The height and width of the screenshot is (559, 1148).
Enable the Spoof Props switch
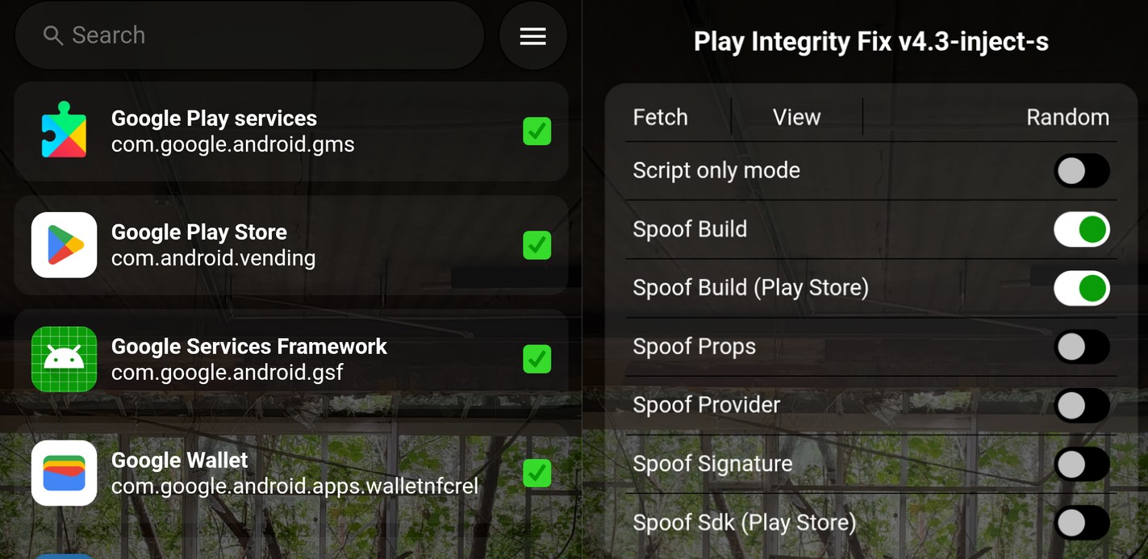(x=1081, y=347)
